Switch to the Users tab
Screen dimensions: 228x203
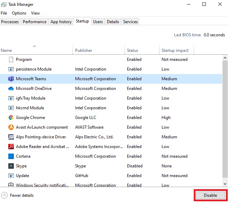[x=98, y=22]
